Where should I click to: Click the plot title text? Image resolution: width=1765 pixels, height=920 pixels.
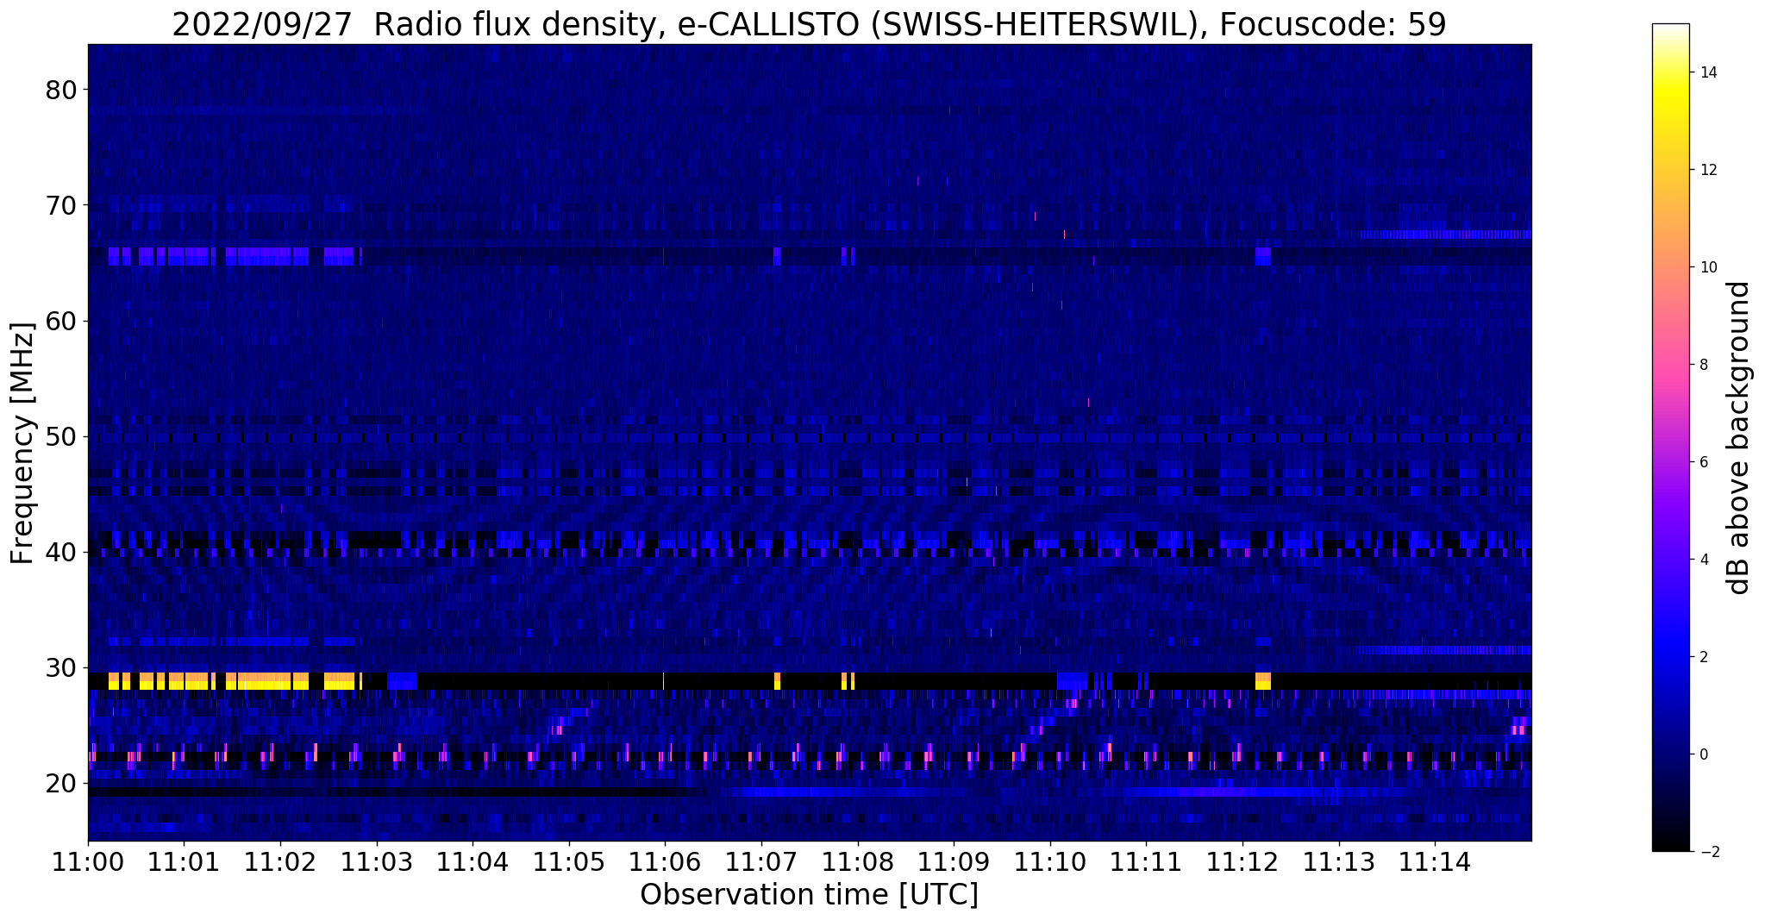(x=809, y=25)
